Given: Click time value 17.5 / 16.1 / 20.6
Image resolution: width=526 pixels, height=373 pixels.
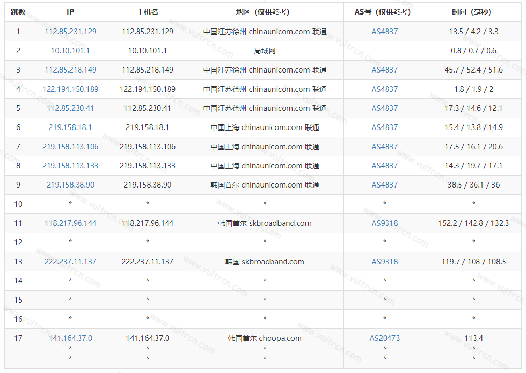Looking at the screenshot, I should coord(473,147).
